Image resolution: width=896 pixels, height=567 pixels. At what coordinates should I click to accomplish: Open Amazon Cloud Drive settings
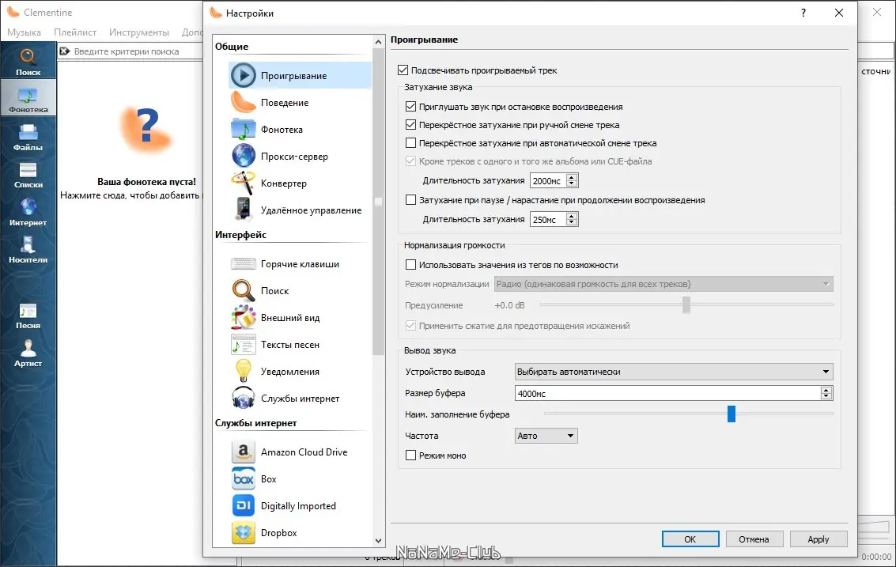pyautogui.click(x=300, y=452)
